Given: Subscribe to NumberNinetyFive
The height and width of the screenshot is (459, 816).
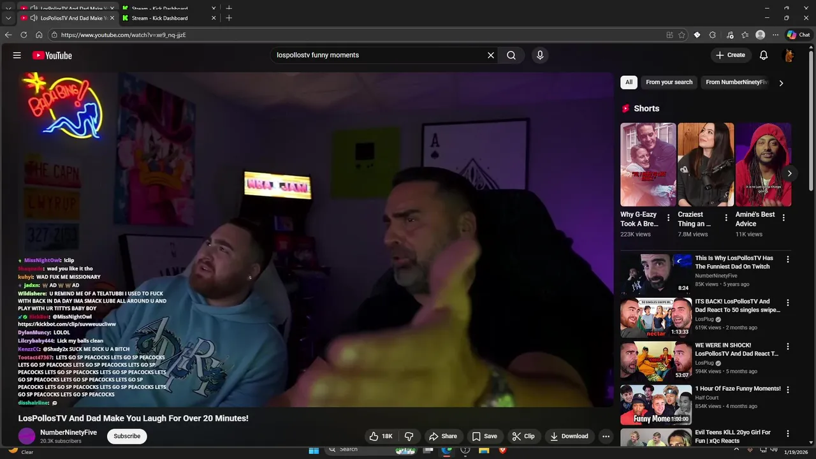Looking at the screenshot, I should [127, 436].
